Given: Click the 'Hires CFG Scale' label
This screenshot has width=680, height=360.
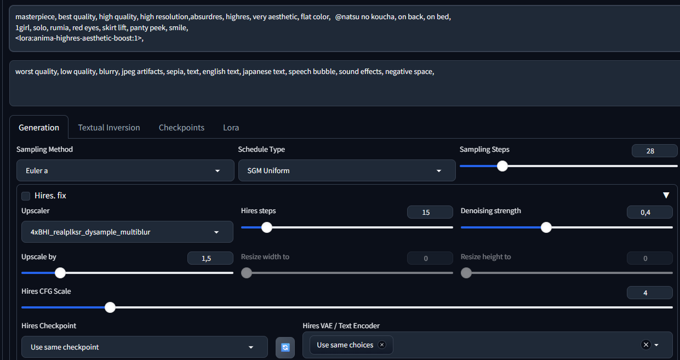Looking at the screenshot, I should 46,291.
